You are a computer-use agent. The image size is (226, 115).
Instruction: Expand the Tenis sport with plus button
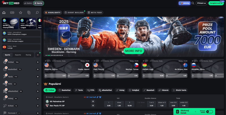(x=38, y=77)
